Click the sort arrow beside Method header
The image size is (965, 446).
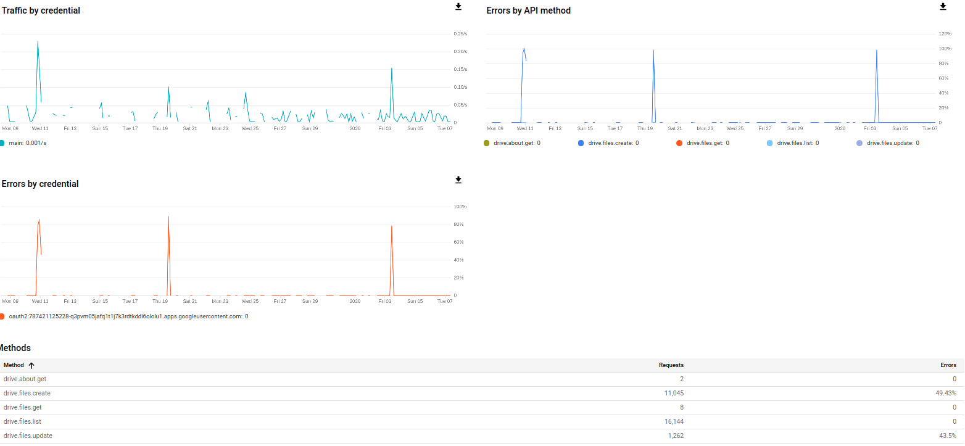31,365
